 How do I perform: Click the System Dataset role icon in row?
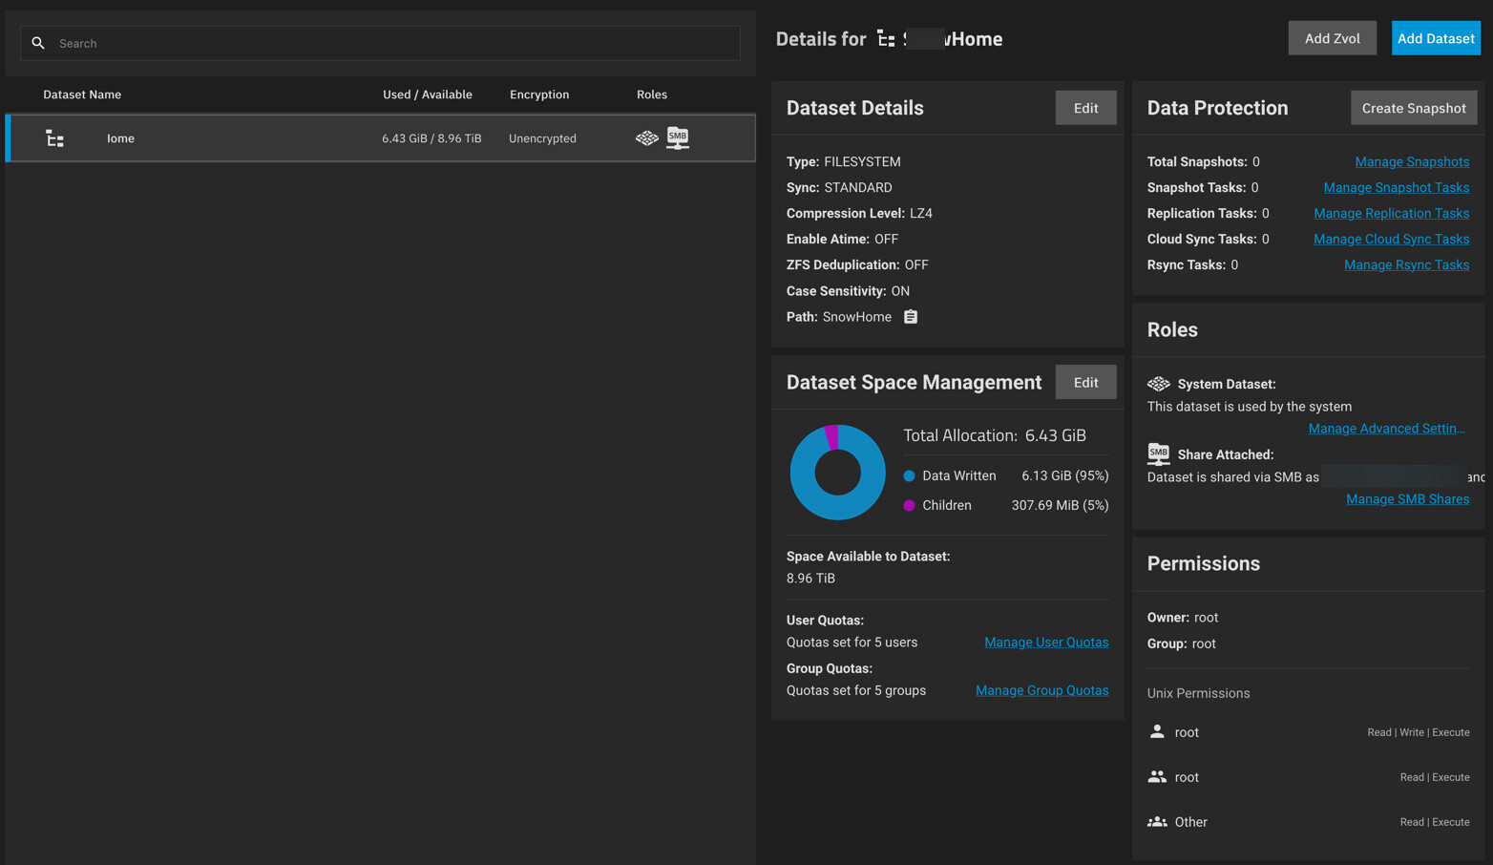coord(646,138)
